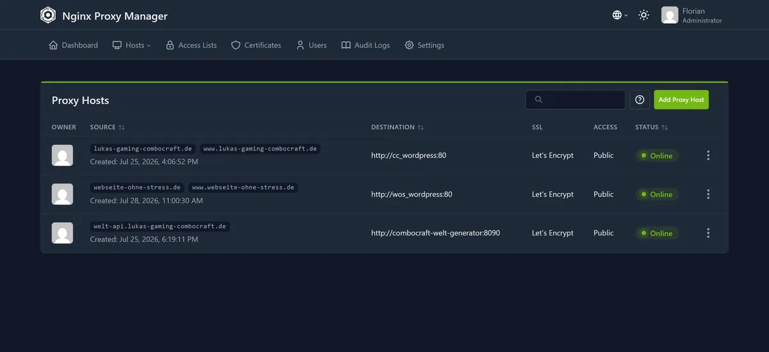Image resolution: width=769 pixels, height=352 pixels.
Task: Click Online status badge for combocraft-welt-generator row
Action: [657, 233]
